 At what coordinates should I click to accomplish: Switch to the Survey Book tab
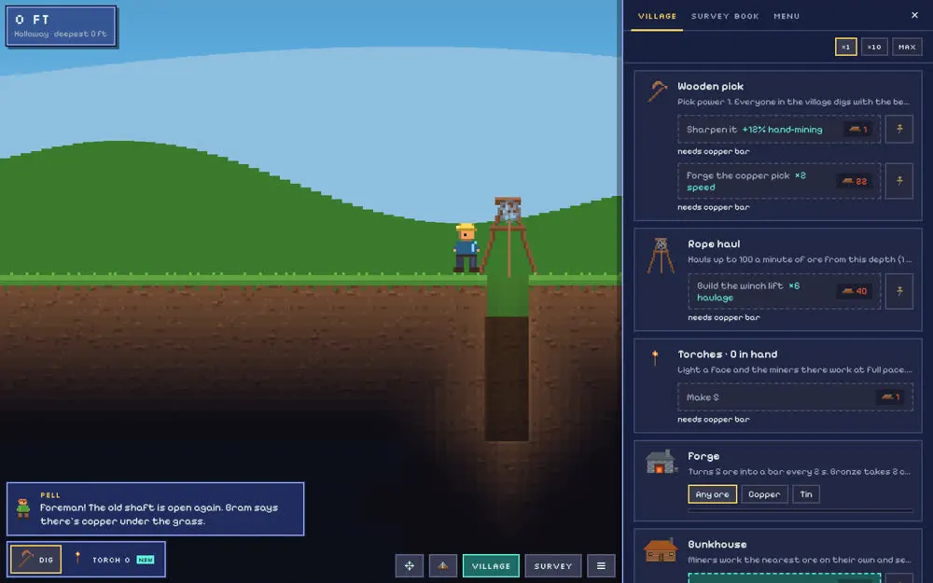725,16
